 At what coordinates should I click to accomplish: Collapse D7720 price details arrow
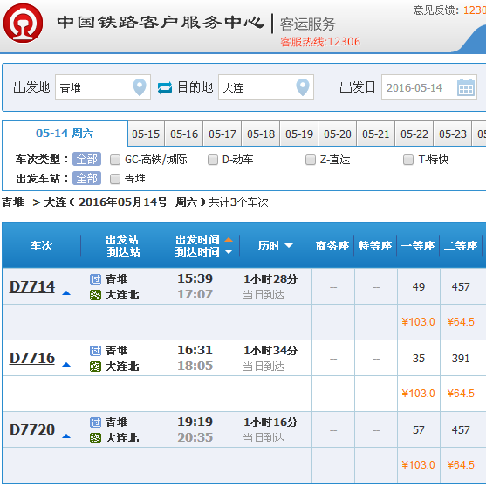coord(66,436)
